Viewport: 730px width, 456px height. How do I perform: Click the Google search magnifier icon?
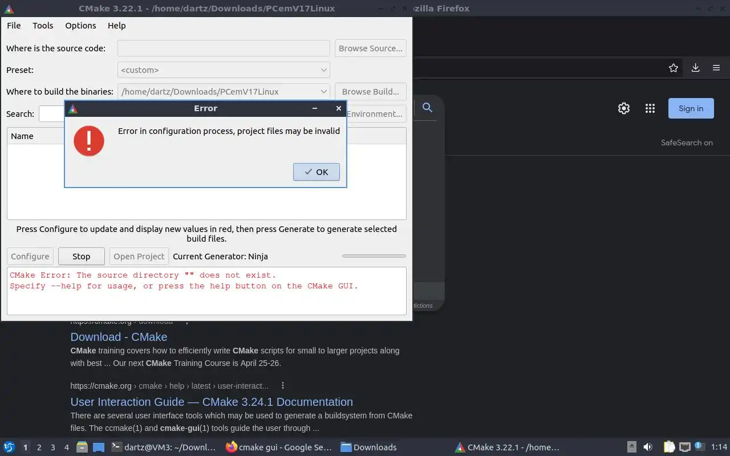point(427,107)
